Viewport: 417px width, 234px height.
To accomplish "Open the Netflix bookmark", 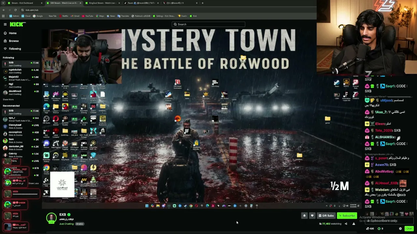I will pos(64,16).
